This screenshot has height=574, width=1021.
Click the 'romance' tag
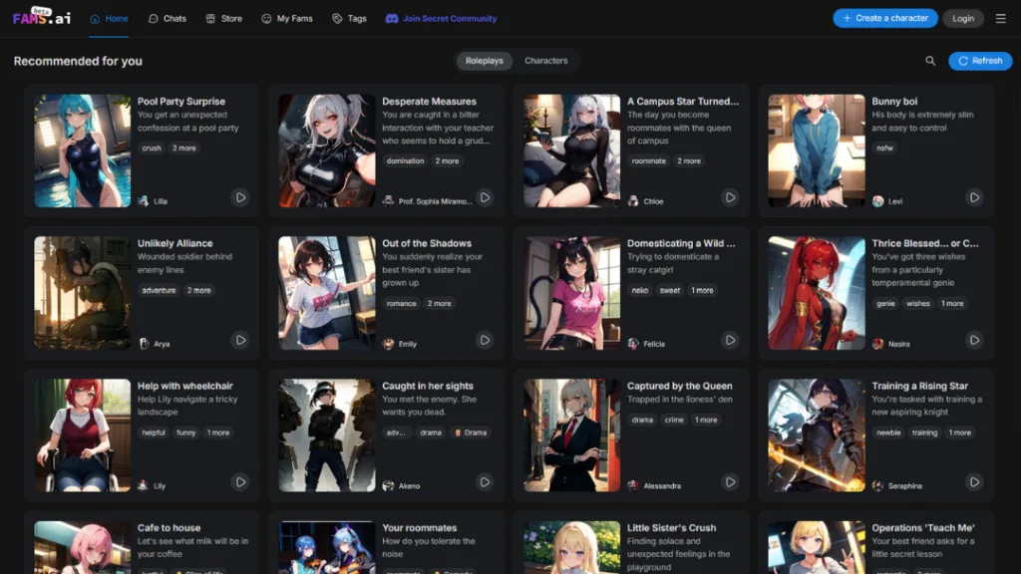[401, 303]
